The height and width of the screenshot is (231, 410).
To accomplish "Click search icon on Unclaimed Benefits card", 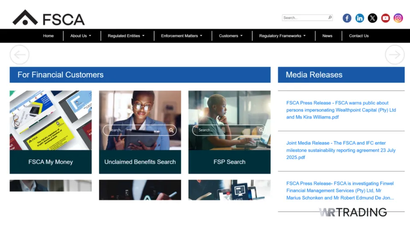I will 171,130.
